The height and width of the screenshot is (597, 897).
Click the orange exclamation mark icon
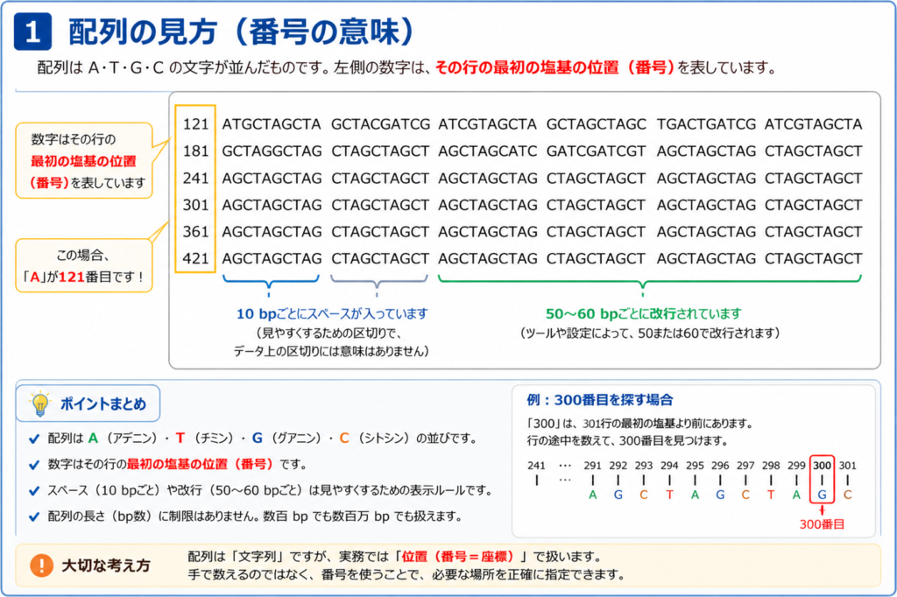(41, 565)
